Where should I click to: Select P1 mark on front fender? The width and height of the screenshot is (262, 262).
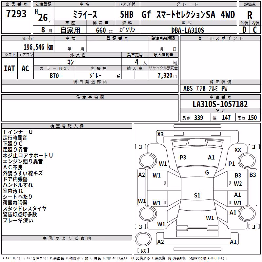pos(232,164)
